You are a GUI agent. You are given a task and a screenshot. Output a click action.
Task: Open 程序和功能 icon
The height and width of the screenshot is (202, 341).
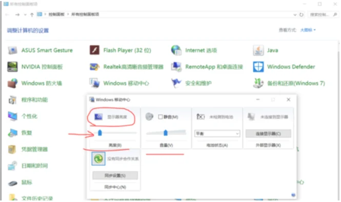coord(12,100)
